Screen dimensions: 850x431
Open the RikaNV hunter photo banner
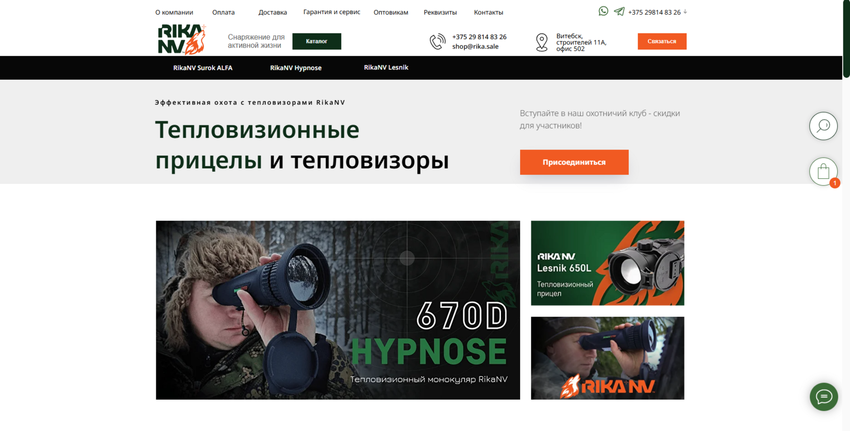[608, 358]
